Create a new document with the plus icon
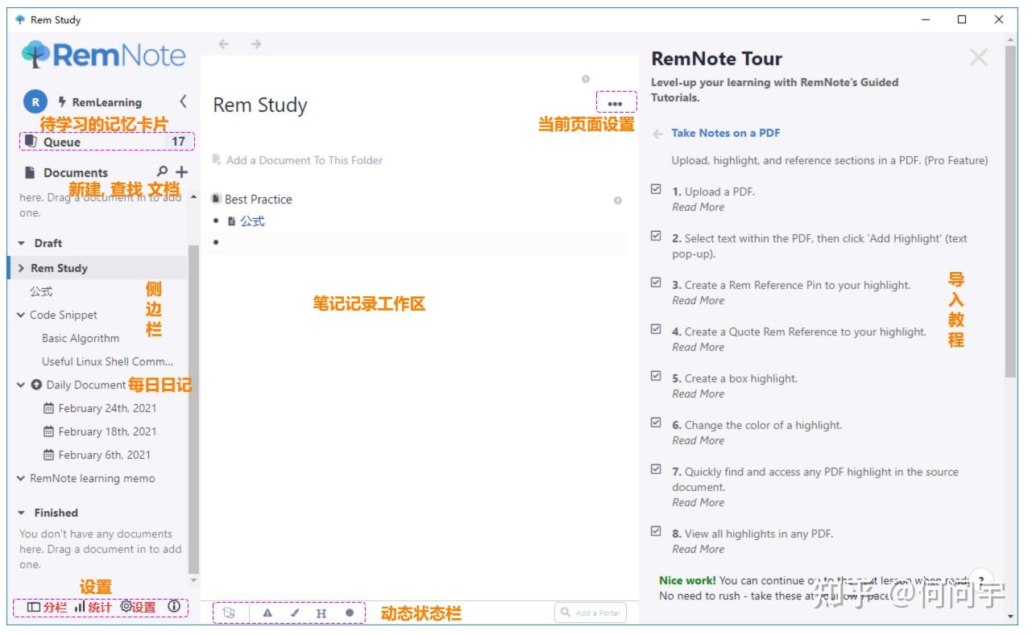The width and height of the screenshot is (1032, 635). tap(181, 171)
